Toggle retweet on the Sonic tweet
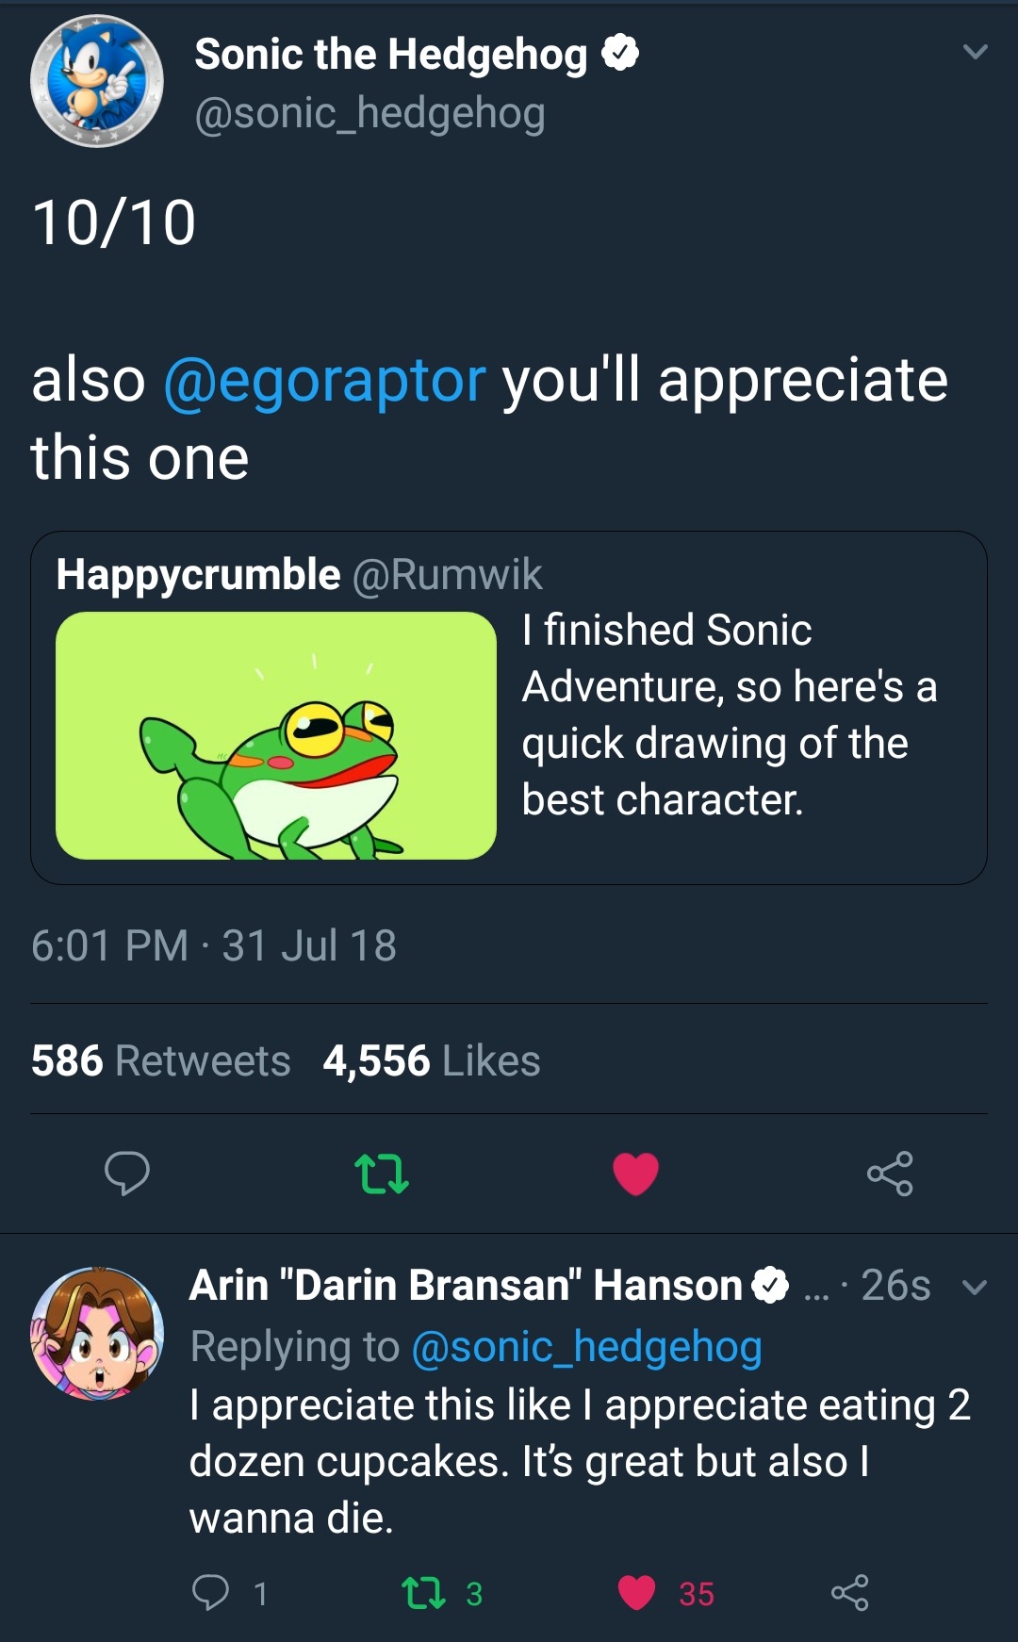The image size is (1018, 1642). (x=382, y=1174)
